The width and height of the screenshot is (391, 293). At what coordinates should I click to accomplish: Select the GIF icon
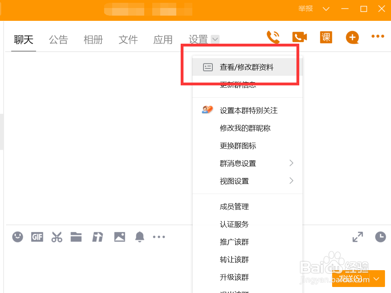tap(37, 237)
